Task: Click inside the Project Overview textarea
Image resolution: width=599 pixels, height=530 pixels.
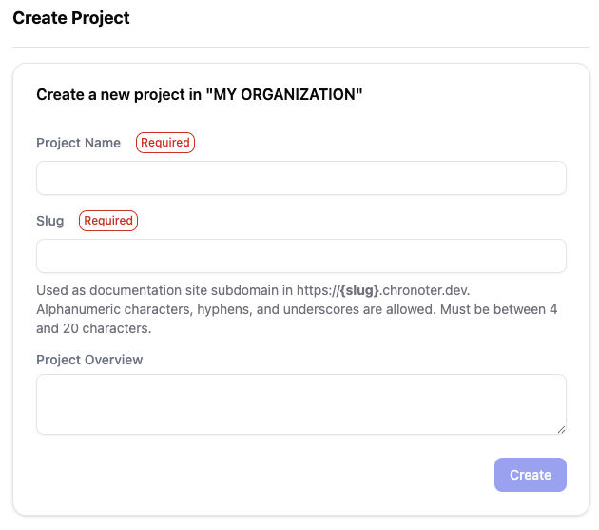Action: click(x=300, y=403)
